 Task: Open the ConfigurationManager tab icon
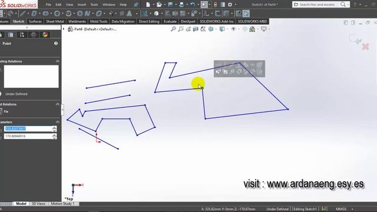[x=22, y=35]
